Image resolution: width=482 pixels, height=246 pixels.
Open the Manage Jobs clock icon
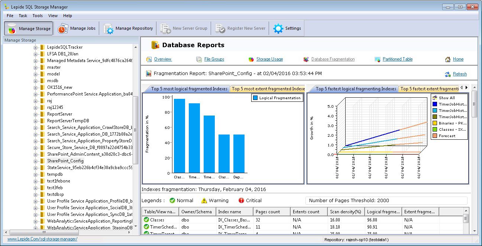(63, 29)
